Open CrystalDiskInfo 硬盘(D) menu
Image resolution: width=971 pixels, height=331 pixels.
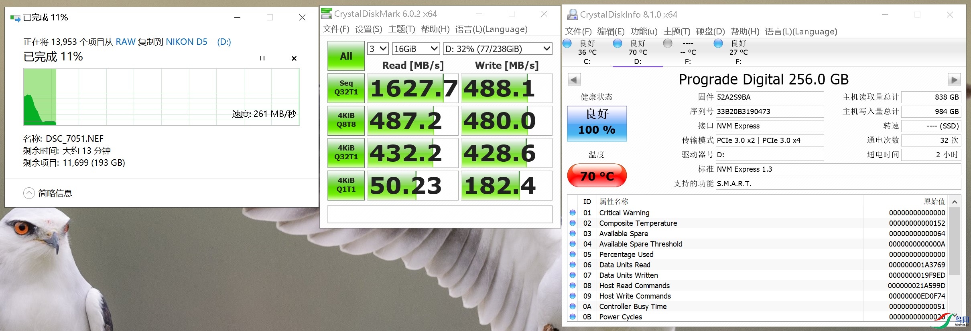[710, 32]
